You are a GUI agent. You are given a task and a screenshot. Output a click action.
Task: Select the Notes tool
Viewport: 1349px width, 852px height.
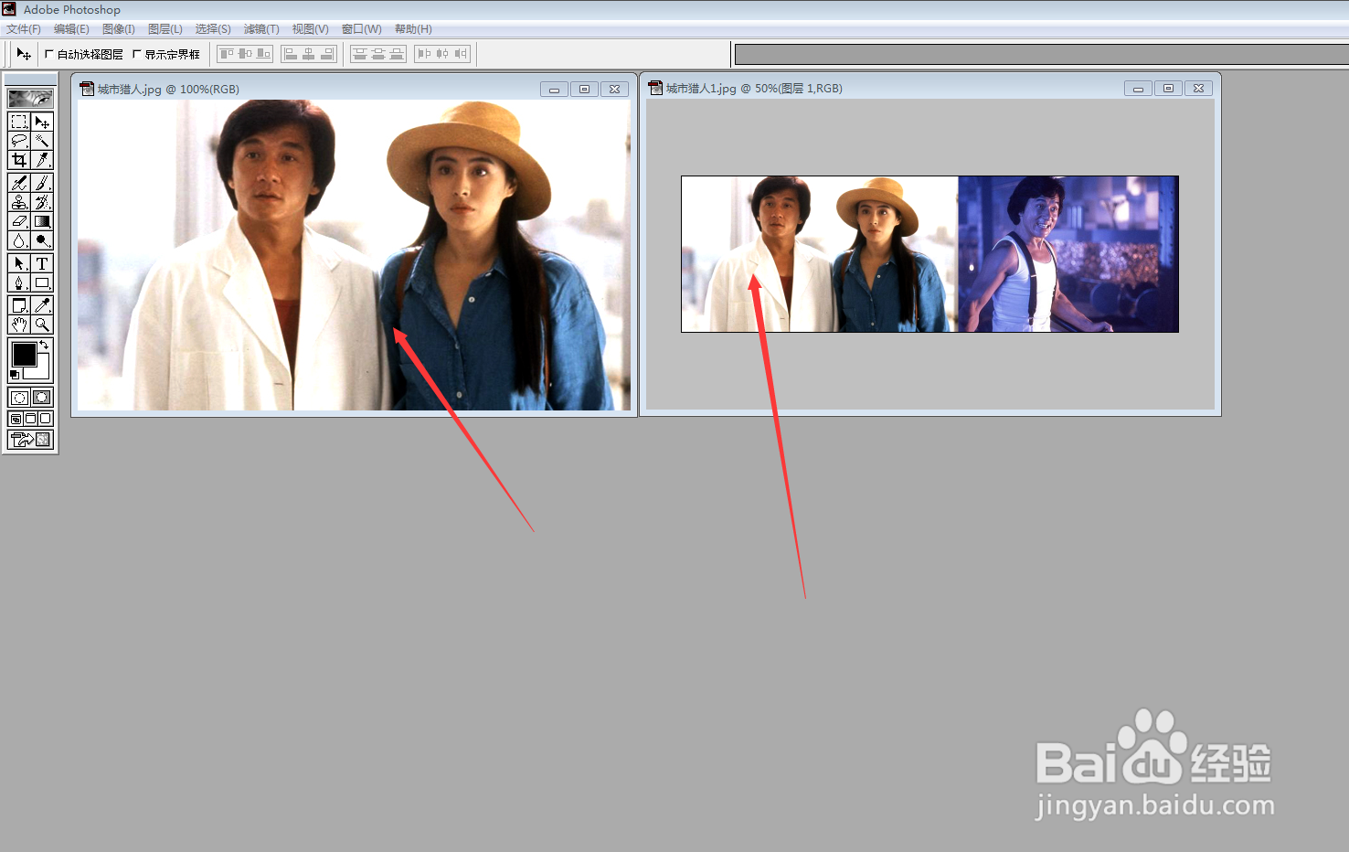[19, 305]
